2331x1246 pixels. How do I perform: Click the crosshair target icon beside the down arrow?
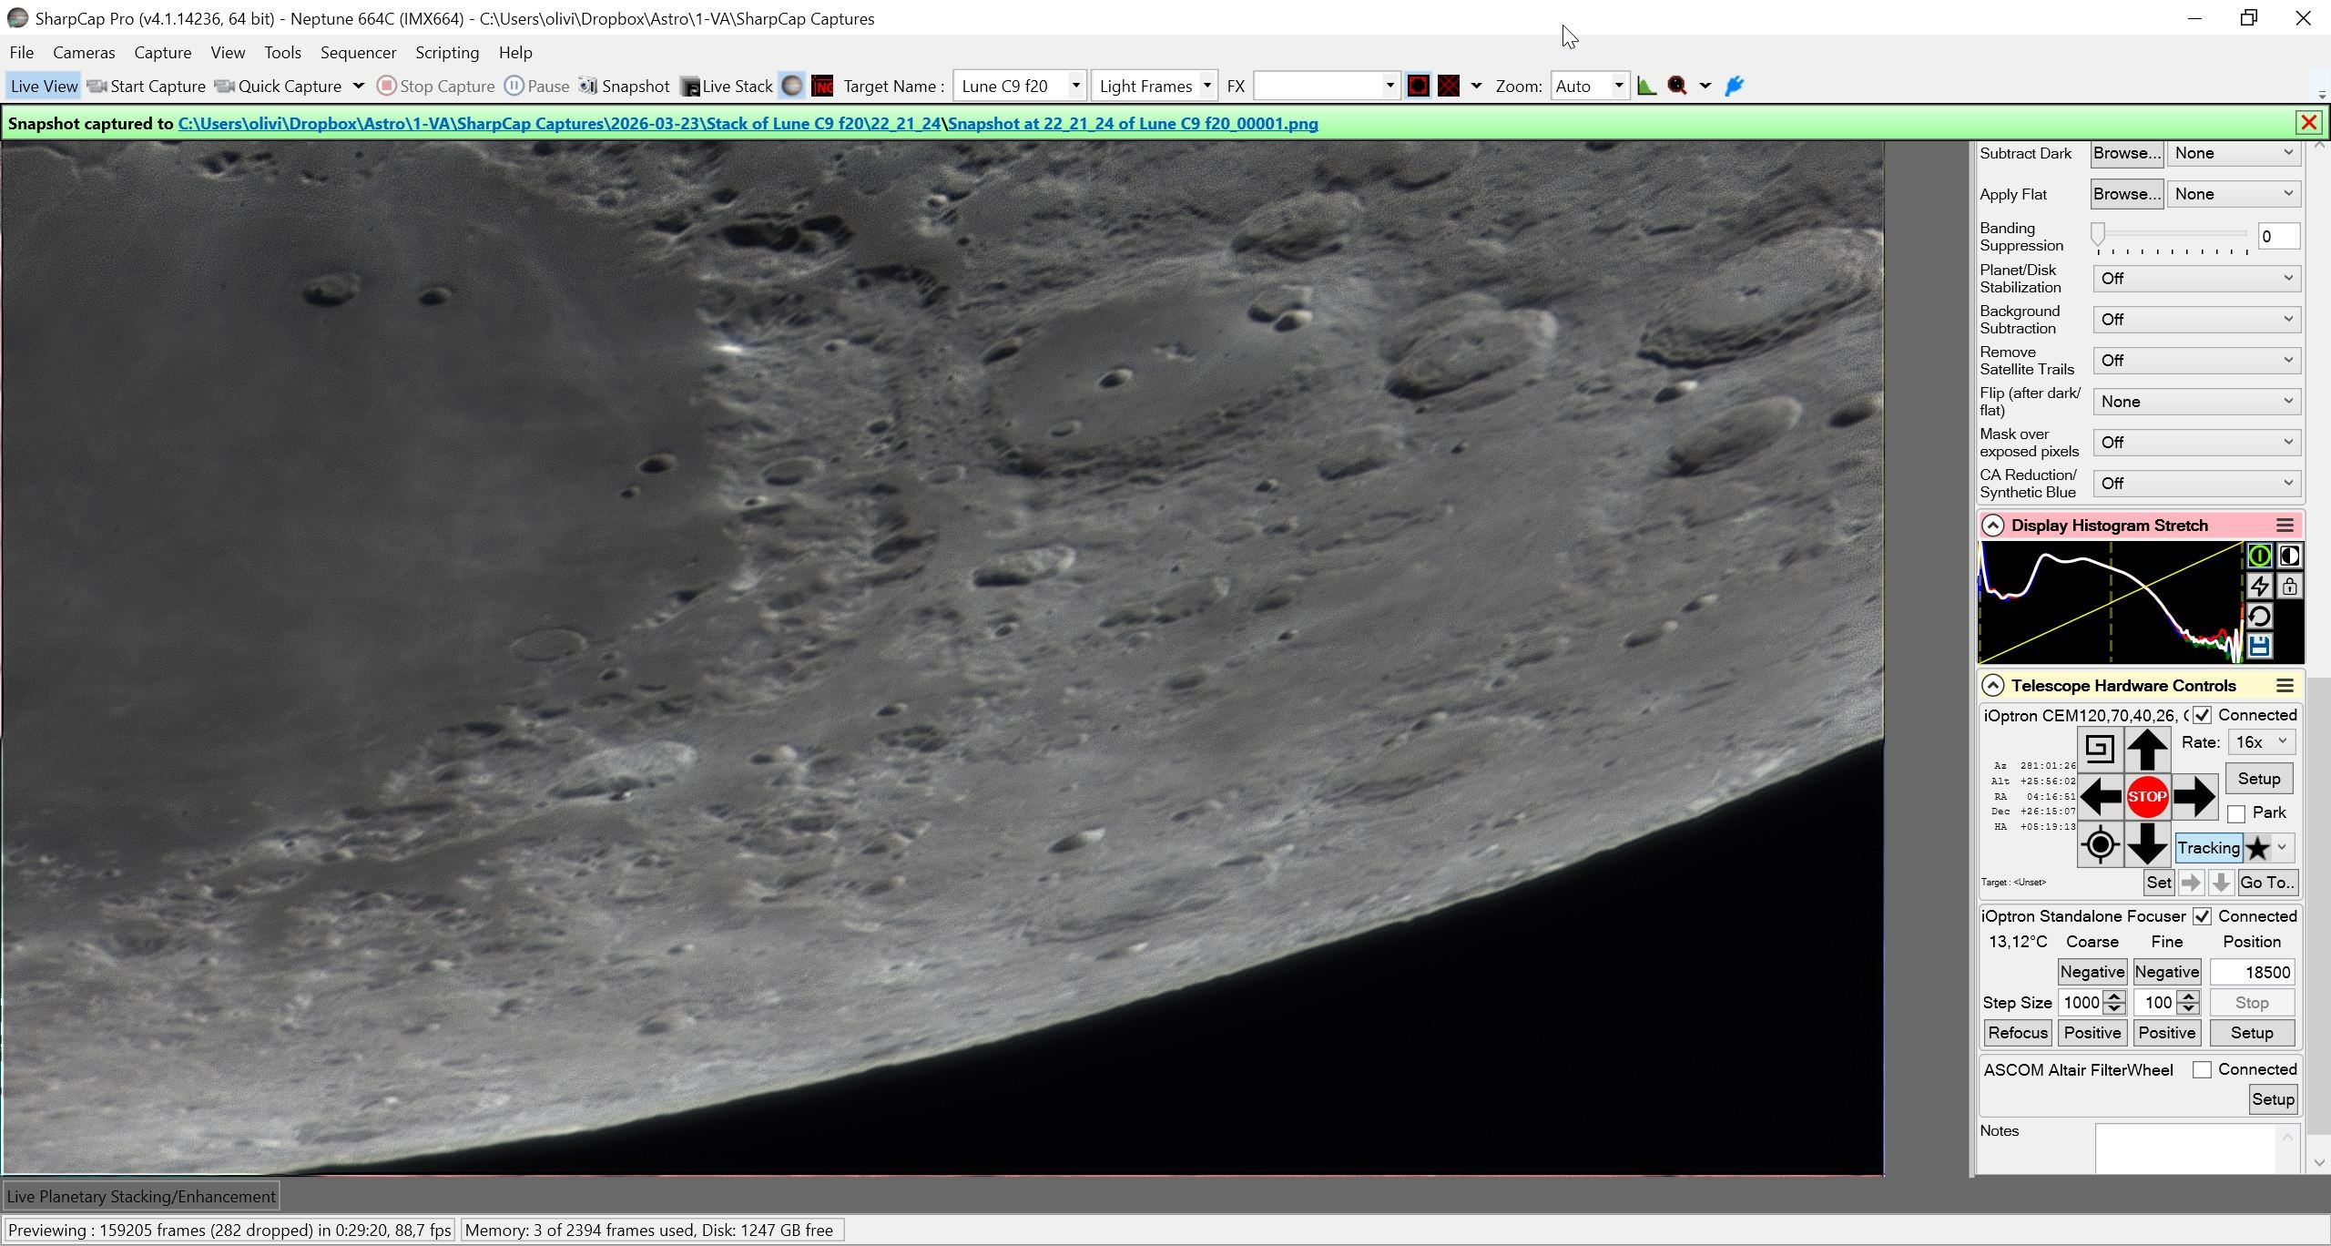coord(2100,845)
